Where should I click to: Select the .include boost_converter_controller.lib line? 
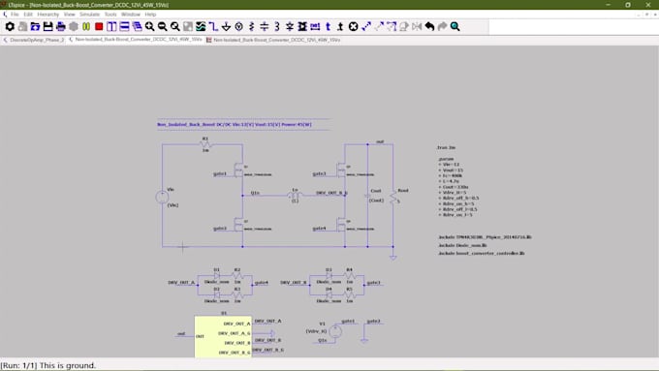pos(482,254)
